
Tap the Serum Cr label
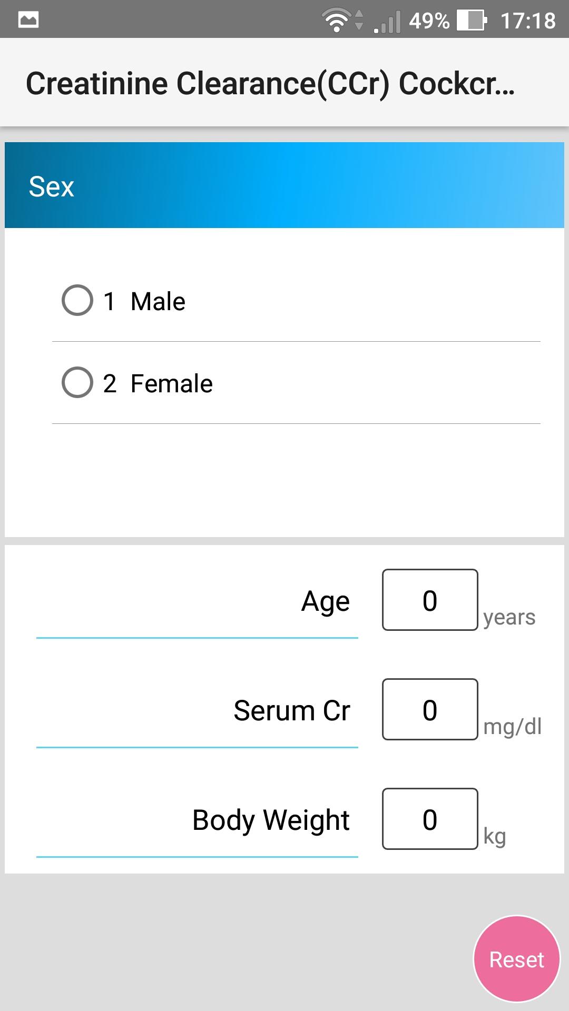tap(292, 711)
